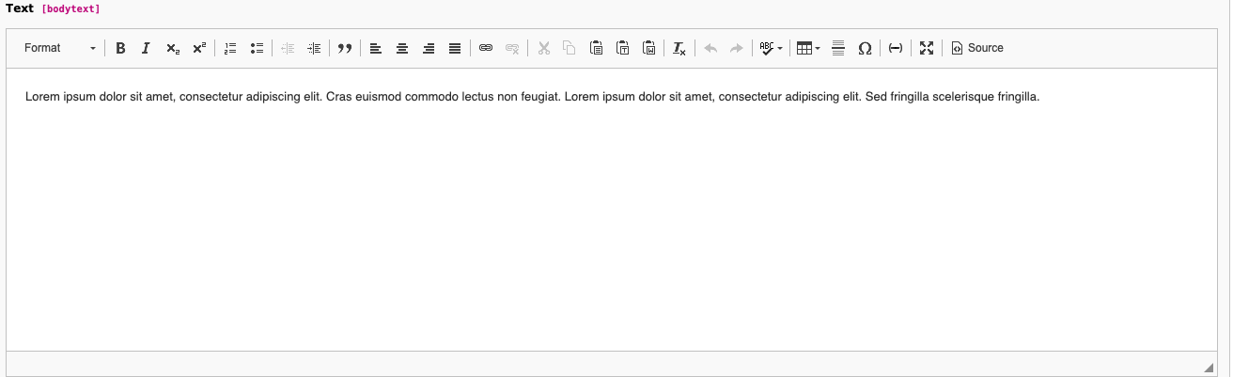Image resolution: width=1233 pixels, height=377 pixels.
Task: Toggle subscript formatting
Action: pos(173,48)
